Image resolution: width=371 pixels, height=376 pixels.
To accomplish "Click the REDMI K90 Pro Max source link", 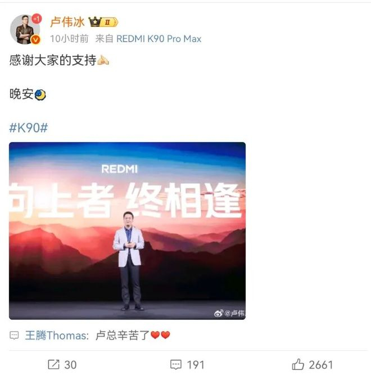I will pos(159,39).
